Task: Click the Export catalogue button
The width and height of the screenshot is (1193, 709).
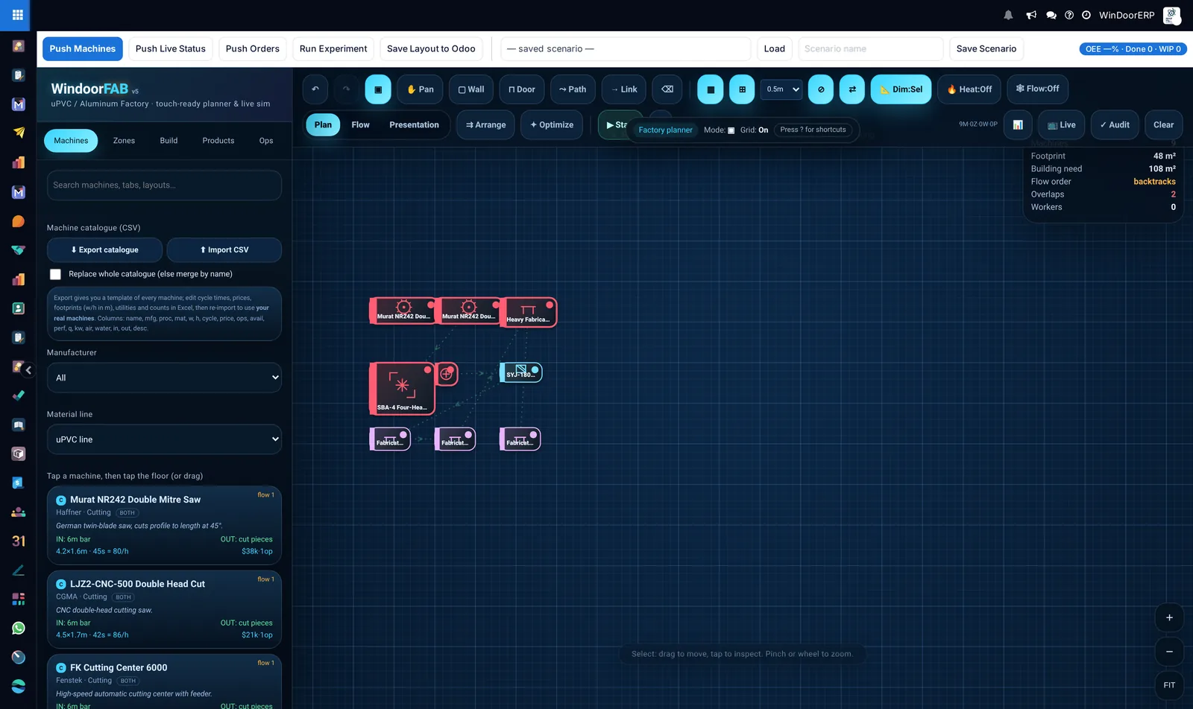Action: click(x=104, y=250)
